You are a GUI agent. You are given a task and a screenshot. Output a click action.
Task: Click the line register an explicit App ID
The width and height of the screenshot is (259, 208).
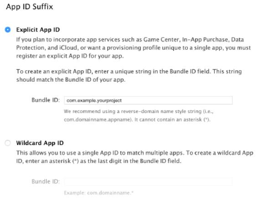click(70, 56)
